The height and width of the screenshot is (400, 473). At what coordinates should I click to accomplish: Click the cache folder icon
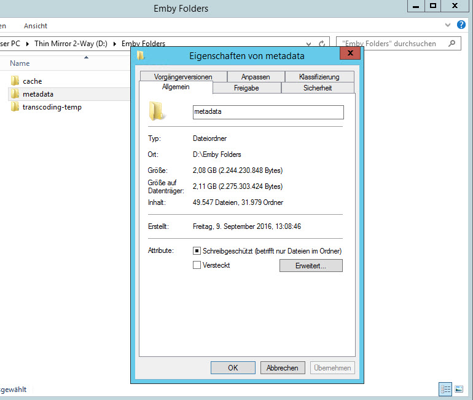click(x=15, y=81)
